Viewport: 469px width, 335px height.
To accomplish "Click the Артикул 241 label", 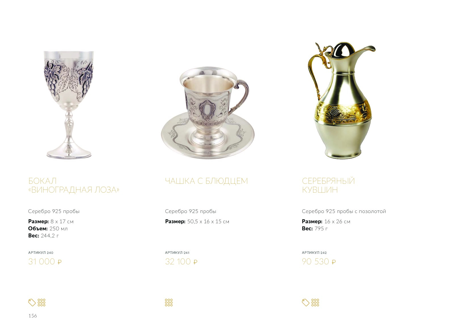I will (x=177, y=252).
